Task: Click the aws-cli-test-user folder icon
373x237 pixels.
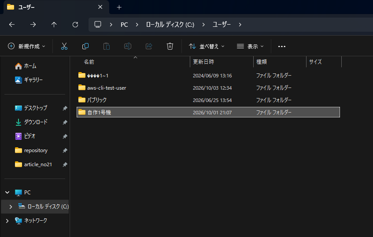Action: coord(82,88)
